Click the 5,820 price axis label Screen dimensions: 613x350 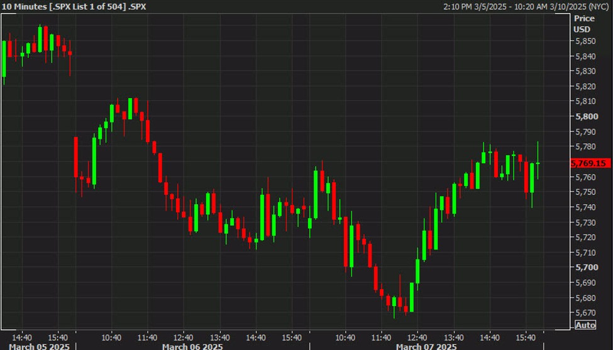(x=585, y=86)
